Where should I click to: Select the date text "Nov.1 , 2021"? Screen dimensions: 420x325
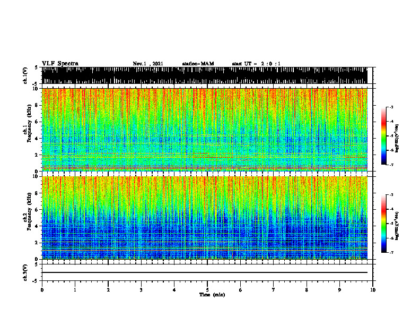tap(148, 64)
